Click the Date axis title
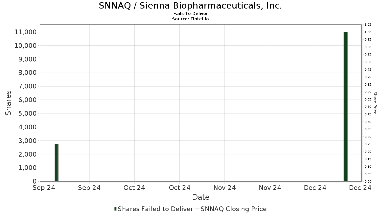The width and height of the screenshot is (381, 214). tap(201, 197)
